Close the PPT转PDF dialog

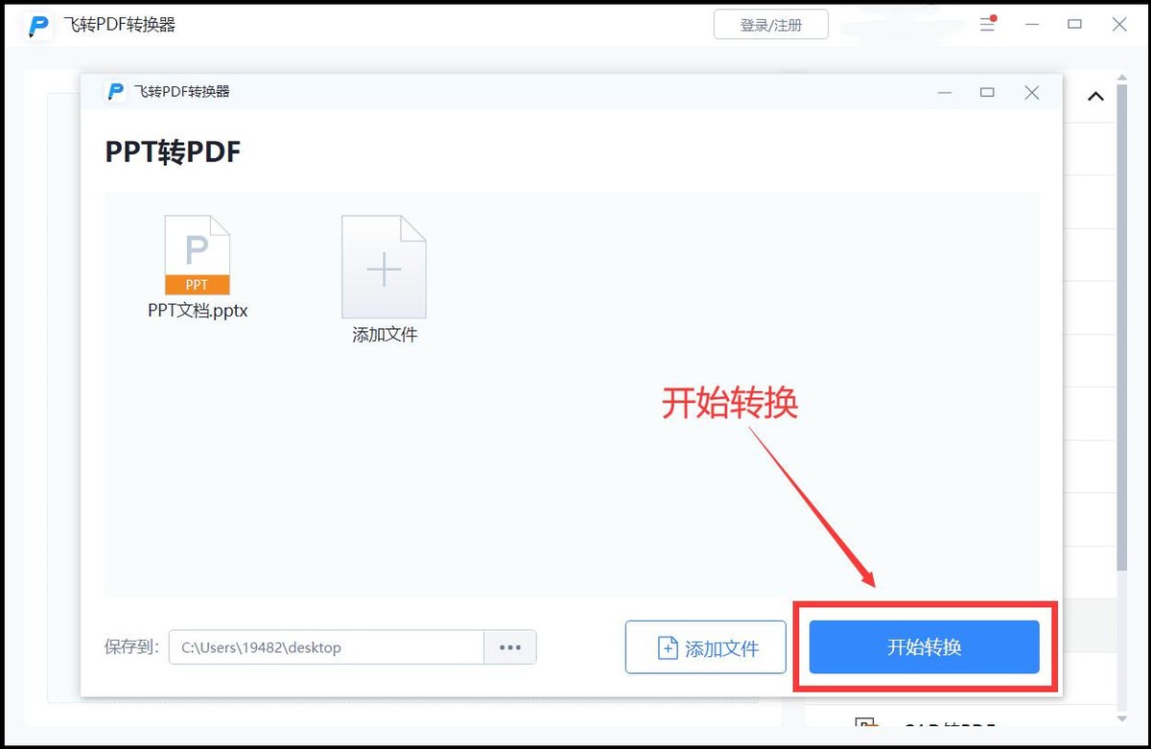[x=1031, y=92]
